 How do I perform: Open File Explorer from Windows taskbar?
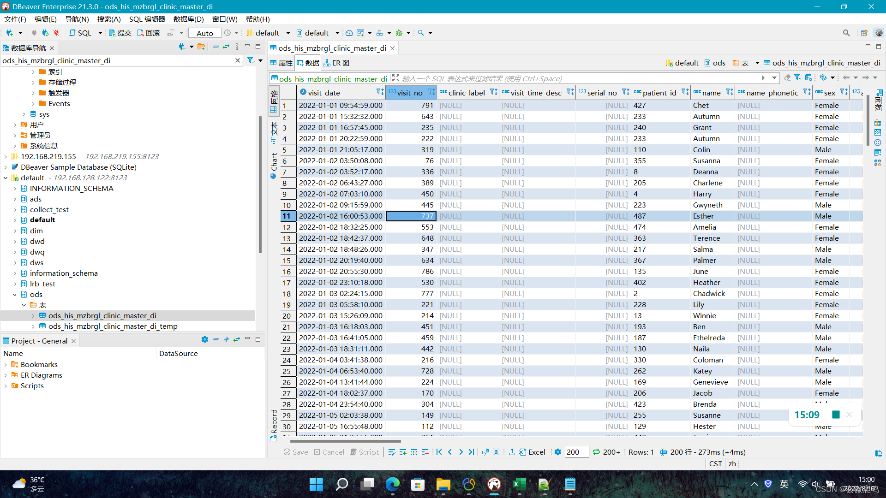tap(443, 484)
